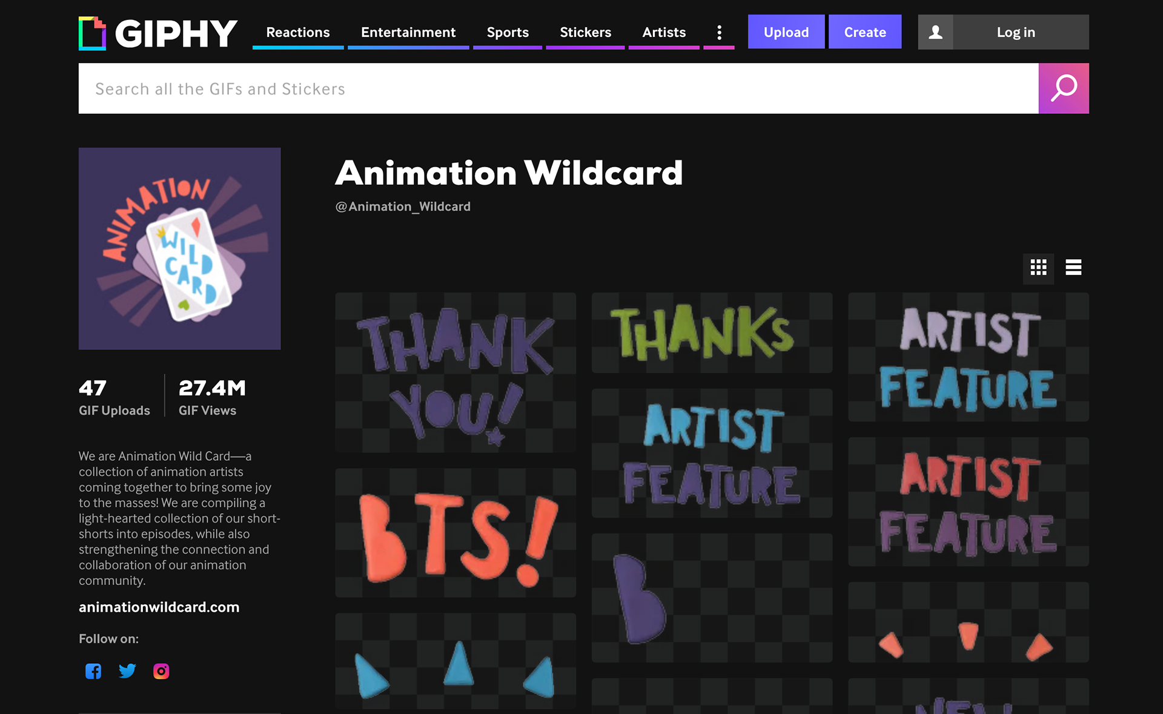The height and width of the screenshot is (714, 1163).
Task: Click the Animation Wildcard page title
Action: pos(509,173)
